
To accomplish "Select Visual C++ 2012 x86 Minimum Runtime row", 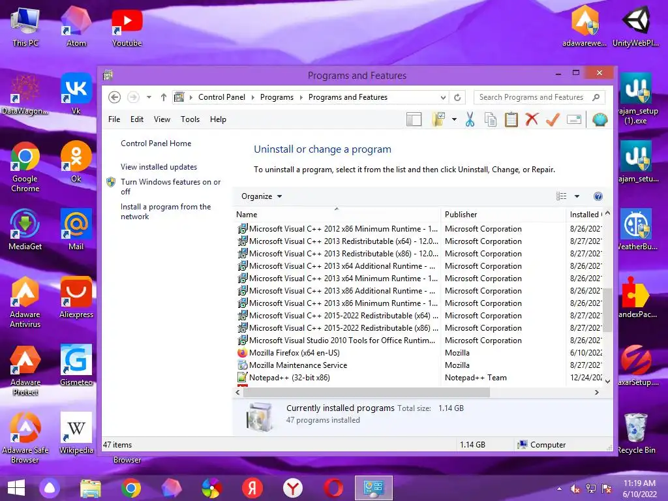I will click(x=419, y=229).
